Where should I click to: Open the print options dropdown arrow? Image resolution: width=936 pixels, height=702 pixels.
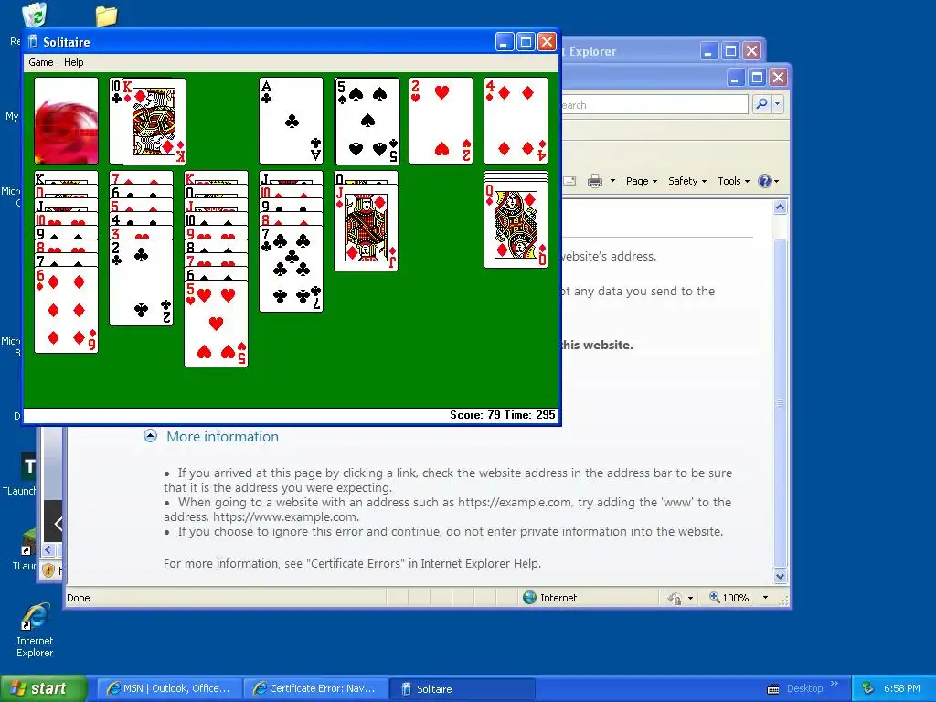(x=612, y=181)
